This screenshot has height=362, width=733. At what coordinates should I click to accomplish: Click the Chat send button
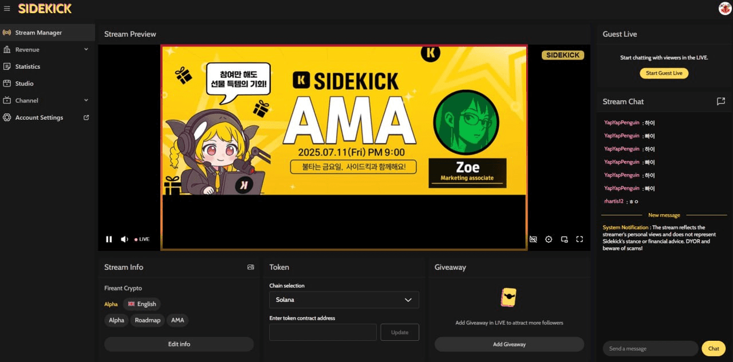pos(714,348)
